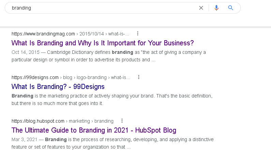Click the https://blog.hubspot.com URL breadcrumb
Image resolution: width=271 pixels, height=152 pixels.
pyautogui.click(x=38, y=121)
